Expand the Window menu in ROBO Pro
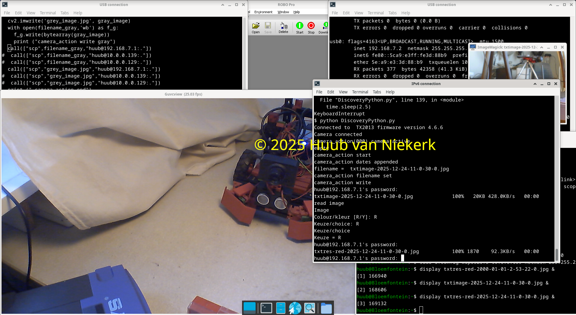Viewport: 576px width, 315px height. tap(283, 12)
